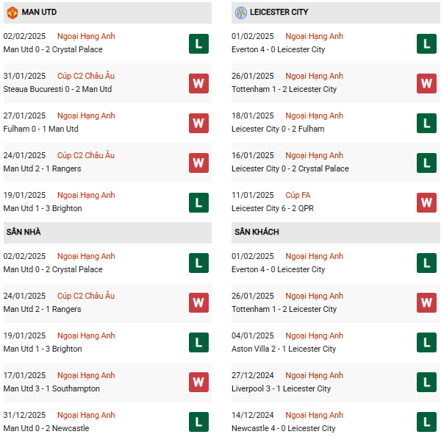Select the SÂN KHÁCH section header
This screenshot has width=441, height=437.
(257, 232)
